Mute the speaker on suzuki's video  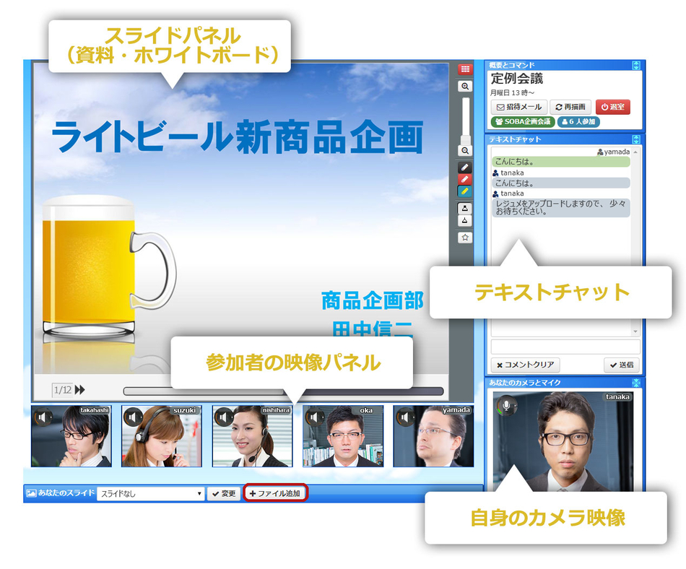coord(134,417)
